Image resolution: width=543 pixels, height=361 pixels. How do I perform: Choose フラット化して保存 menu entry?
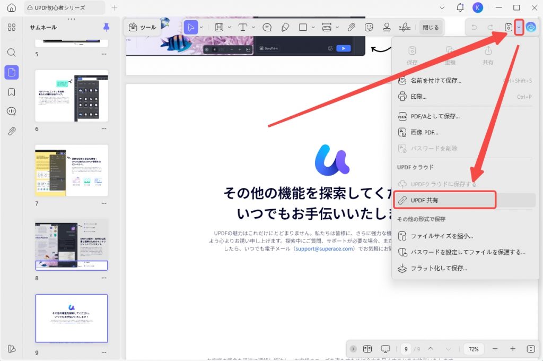pyautogui.click(x=465, y=268)
